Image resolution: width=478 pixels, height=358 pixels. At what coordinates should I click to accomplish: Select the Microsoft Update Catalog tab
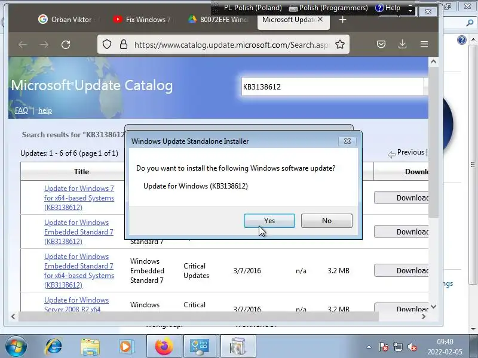pyautogui.click(x=288, y=20)
